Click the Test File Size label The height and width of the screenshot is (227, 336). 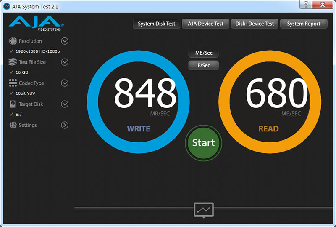point(32,62)
